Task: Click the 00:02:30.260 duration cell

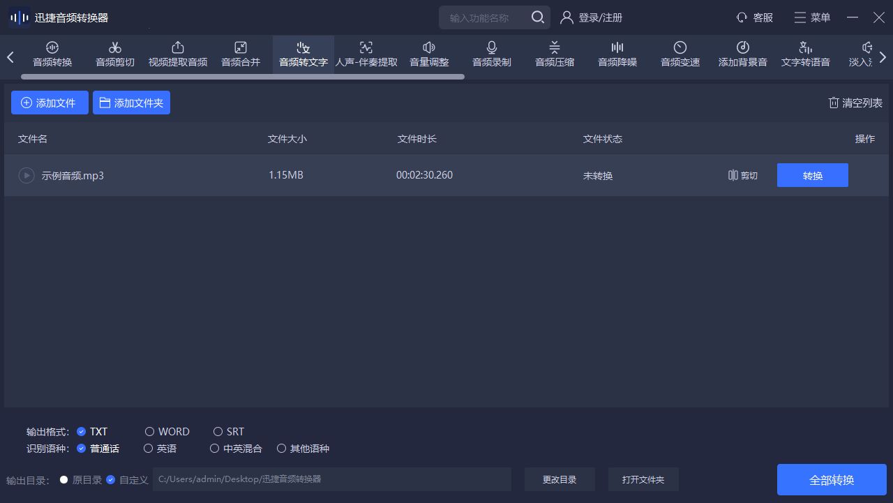Action: pos(424,175)
